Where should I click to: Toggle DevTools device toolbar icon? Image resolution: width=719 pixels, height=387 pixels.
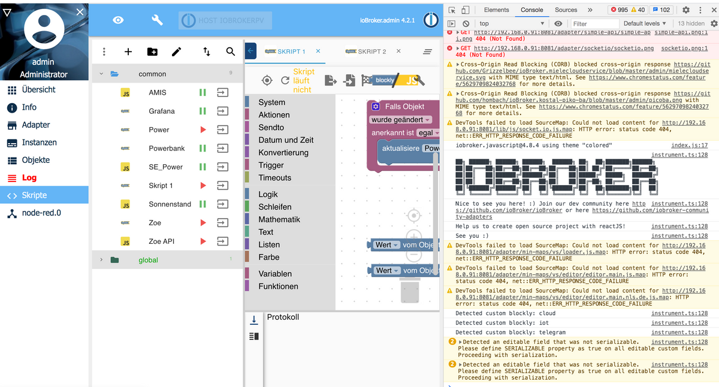coord(466,10)
